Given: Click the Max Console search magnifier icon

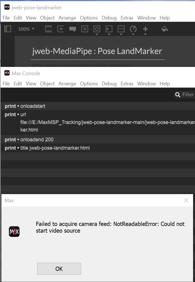Looking at the screenshot, I should [177, 95].
